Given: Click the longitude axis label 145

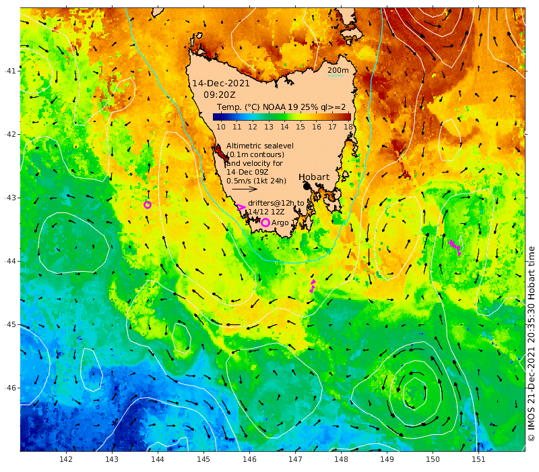Looking at the screenshot, I should (203, 459).
